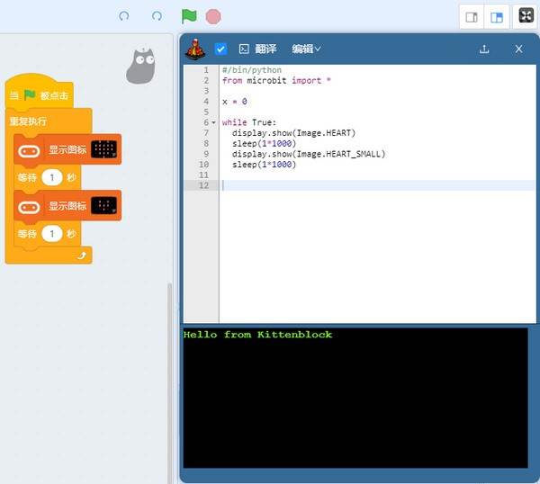Open the 编辑 dropdown menu
This screenshot has height=484, width=540.
306,49
